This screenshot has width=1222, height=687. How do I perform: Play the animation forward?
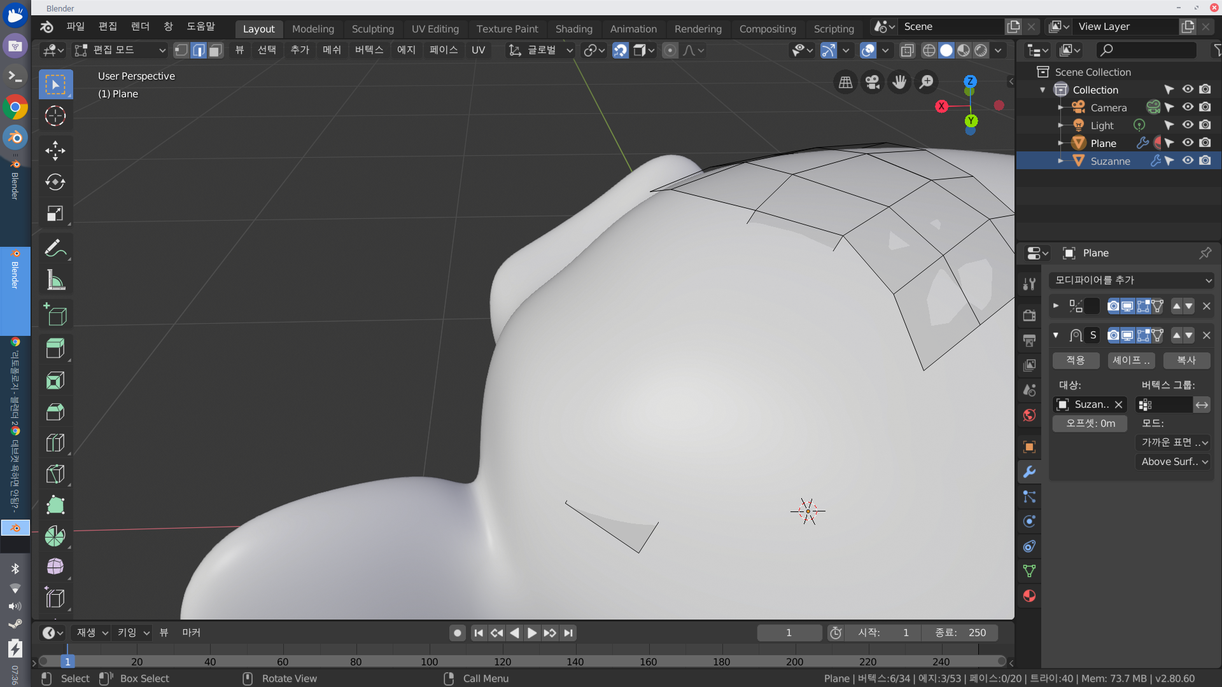[532, 633]
